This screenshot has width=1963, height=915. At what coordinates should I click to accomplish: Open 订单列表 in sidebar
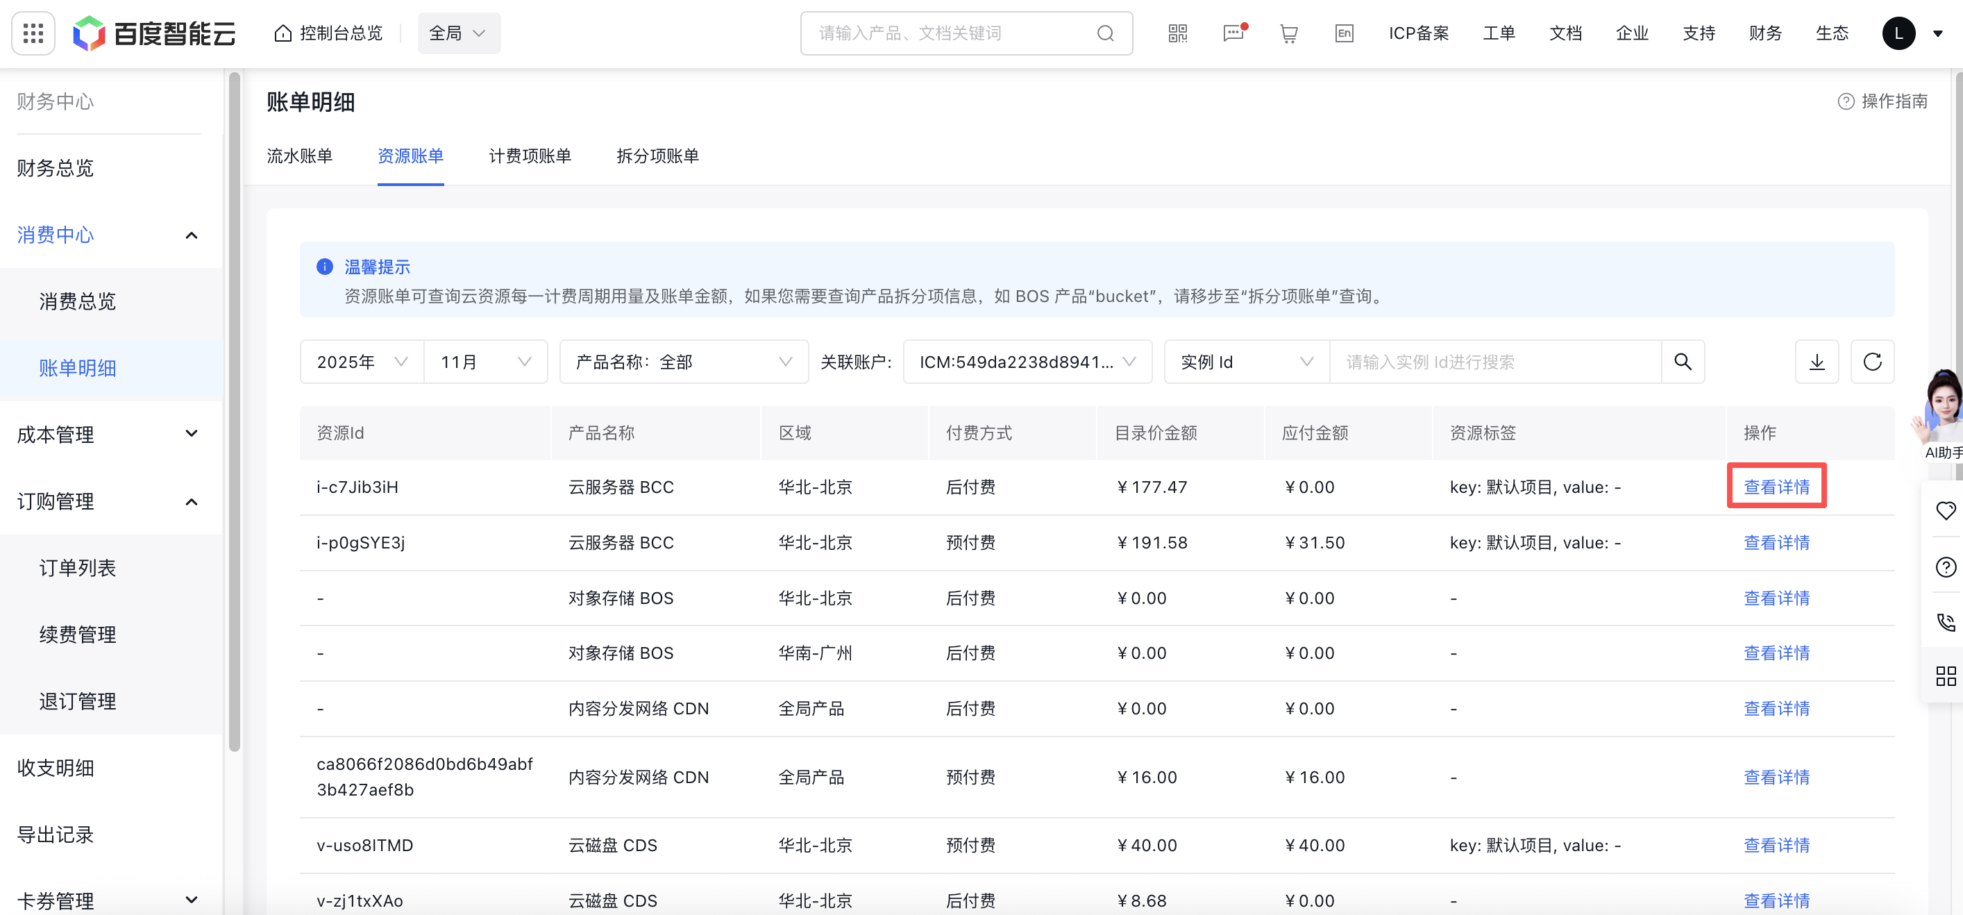(x=78, y=569)
